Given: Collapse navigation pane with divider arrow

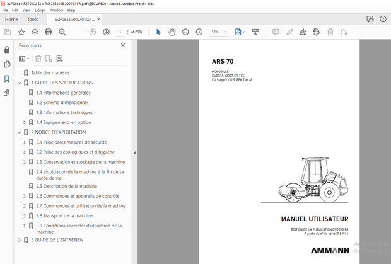Looking at the screenshot, I should (135, 153).
